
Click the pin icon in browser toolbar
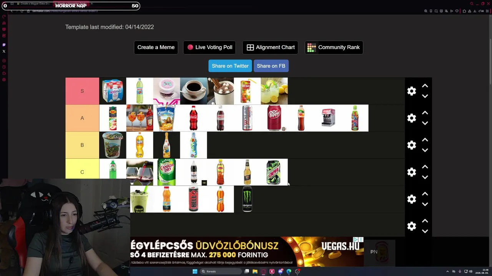click(x=431, y=11)
